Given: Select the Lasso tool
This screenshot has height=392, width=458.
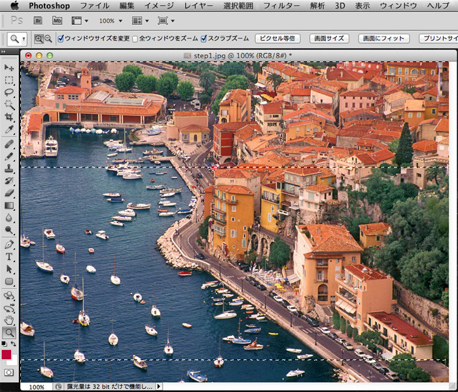Looking at the screenshot, I should click(9, 93).
